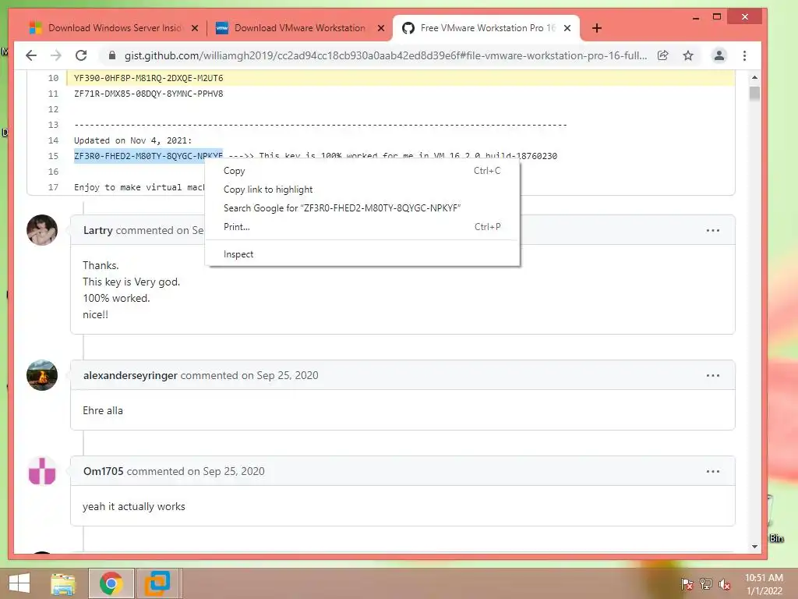Open Chrome three-dot settings menu

pyautogui.click(x=744, y=55)
